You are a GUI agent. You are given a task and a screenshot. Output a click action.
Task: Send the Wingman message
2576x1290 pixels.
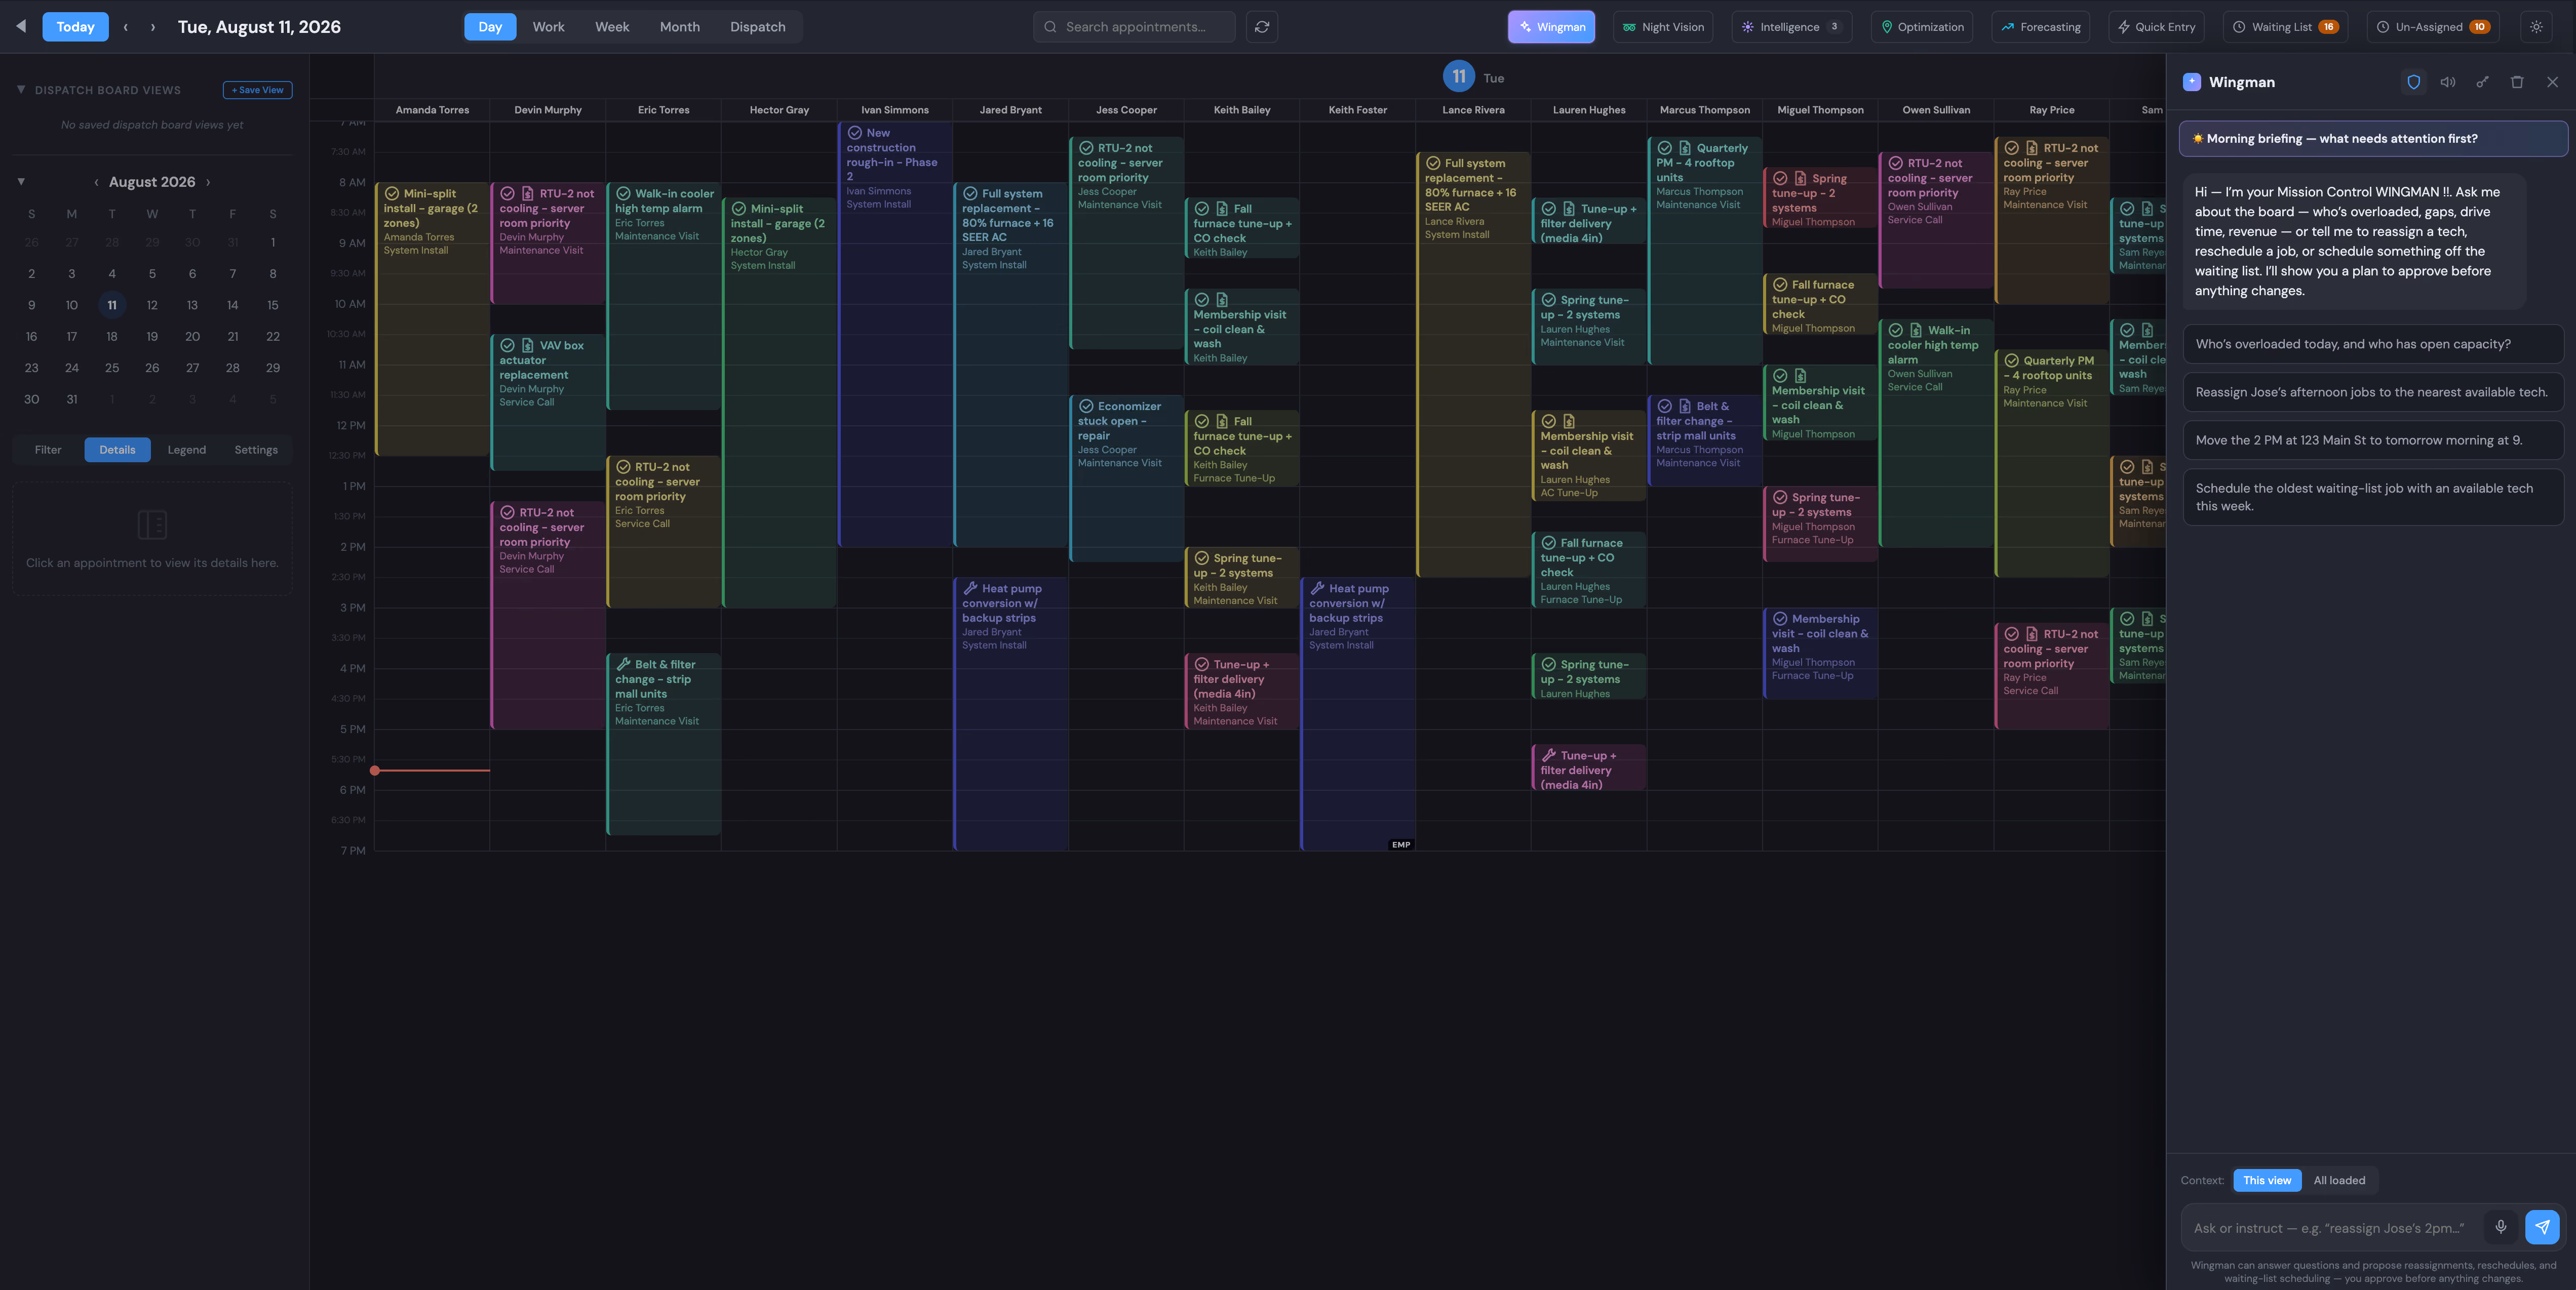coord(2542,1227)
